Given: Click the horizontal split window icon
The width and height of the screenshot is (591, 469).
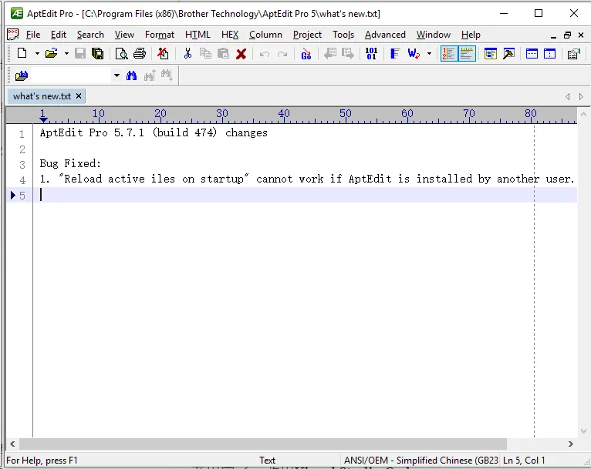Looking at the screenshot, I should [x=532, y=53].
